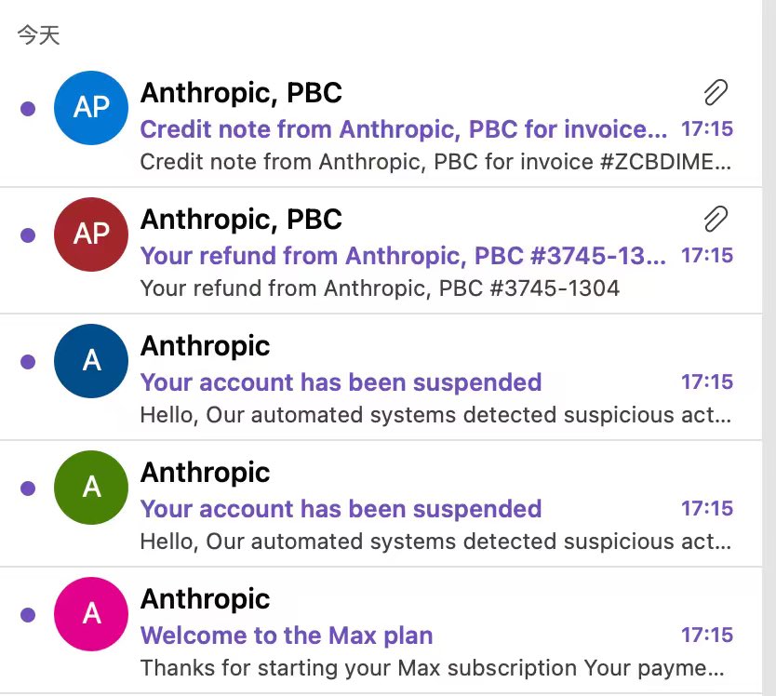Open 'Your refund from Anthropic, PBC' subject

[402, 256]
